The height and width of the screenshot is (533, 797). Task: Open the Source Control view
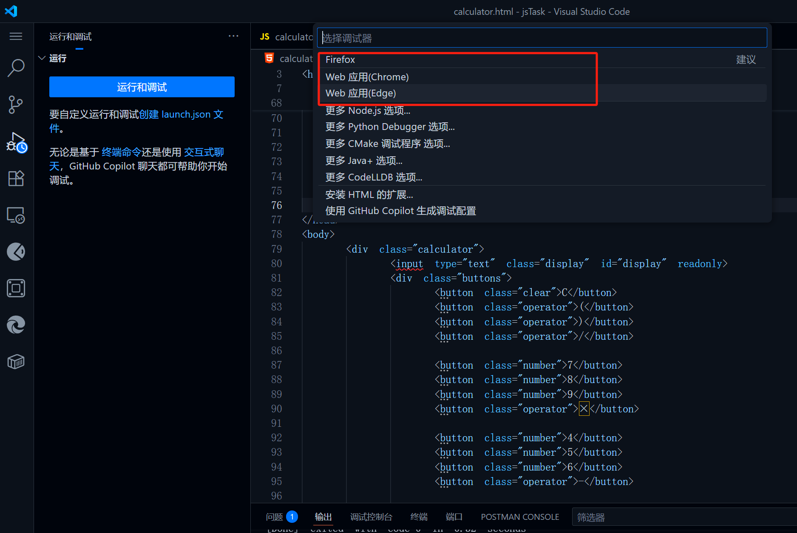tap(16, 104)
